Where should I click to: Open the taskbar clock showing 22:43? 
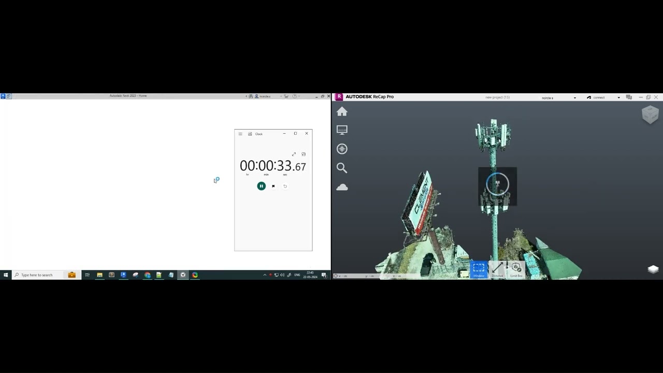pyautogui.click(x=310, y=275)
